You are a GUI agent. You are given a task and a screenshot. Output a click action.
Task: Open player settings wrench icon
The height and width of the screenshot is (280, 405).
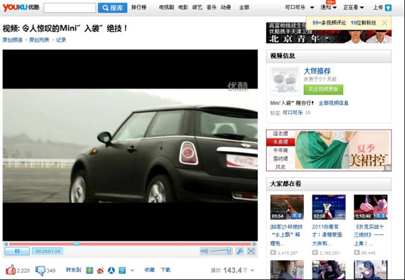point(240,251)
